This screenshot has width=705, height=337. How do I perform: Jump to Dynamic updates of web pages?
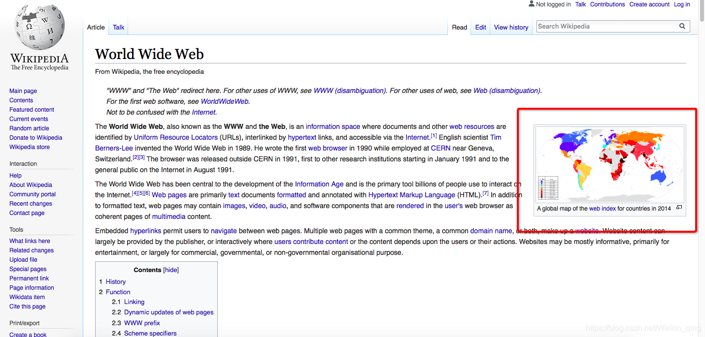click(169, 312)
